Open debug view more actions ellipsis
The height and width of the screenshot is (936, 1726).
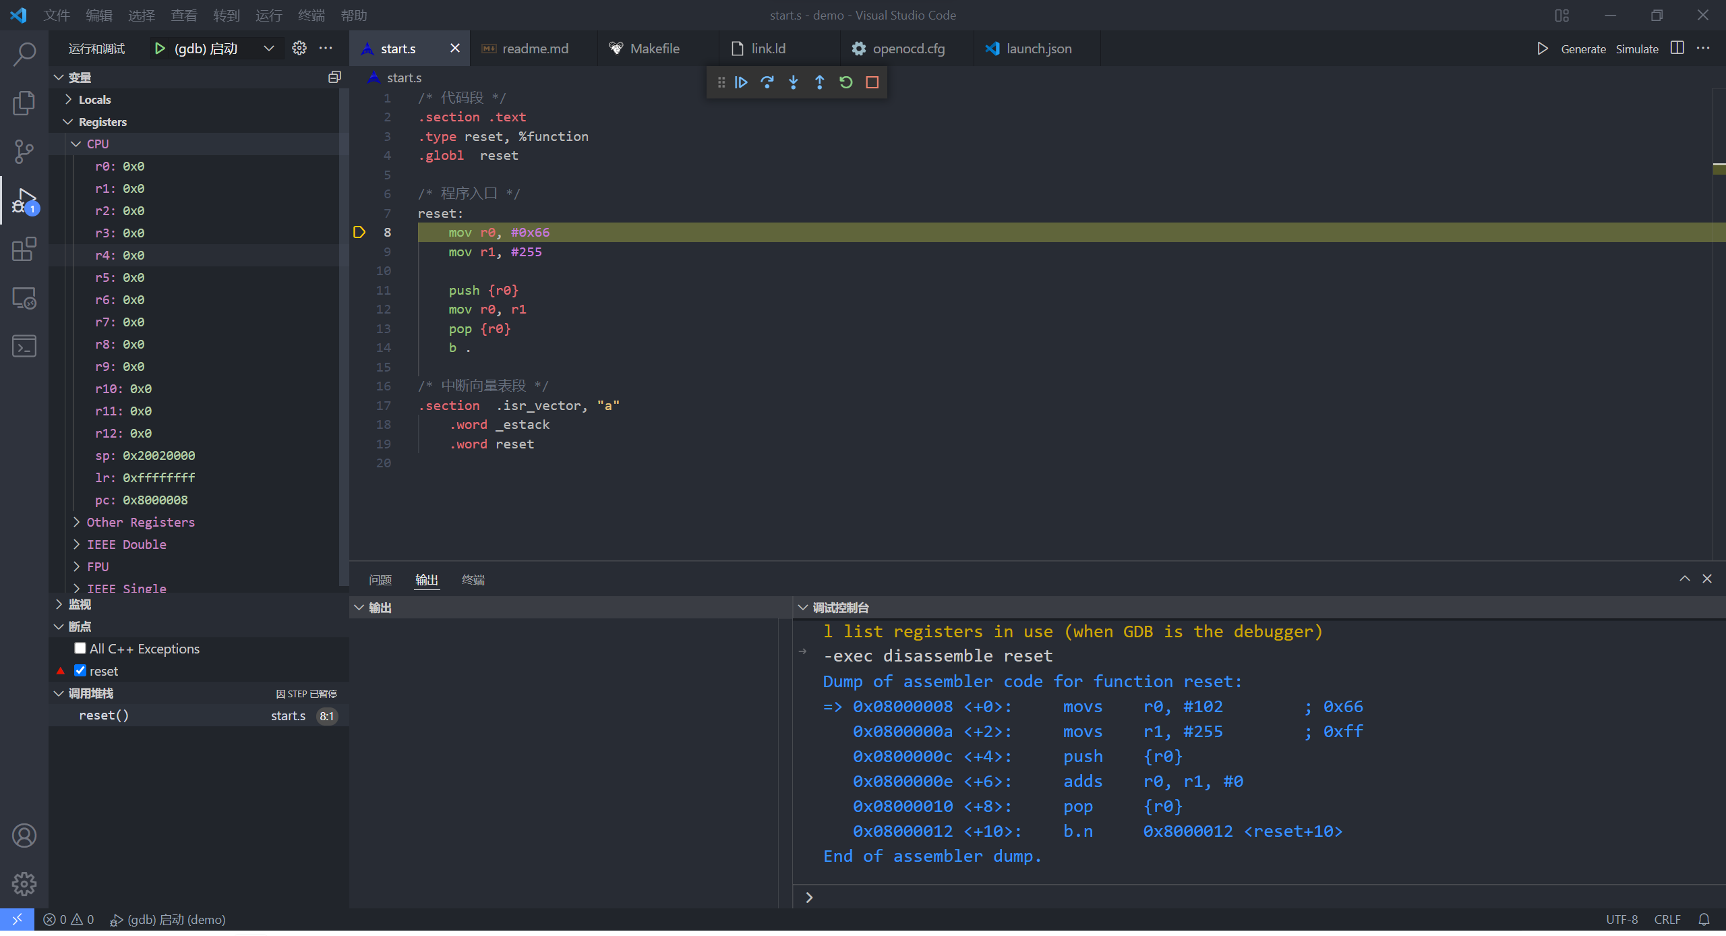326,48
